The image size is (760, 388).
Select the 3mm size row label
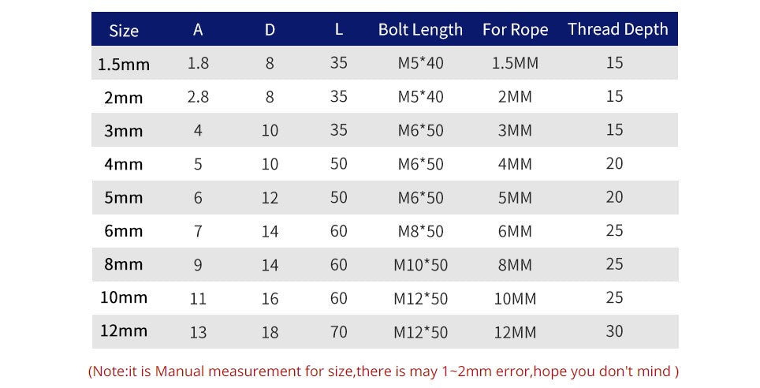point(124,131)
